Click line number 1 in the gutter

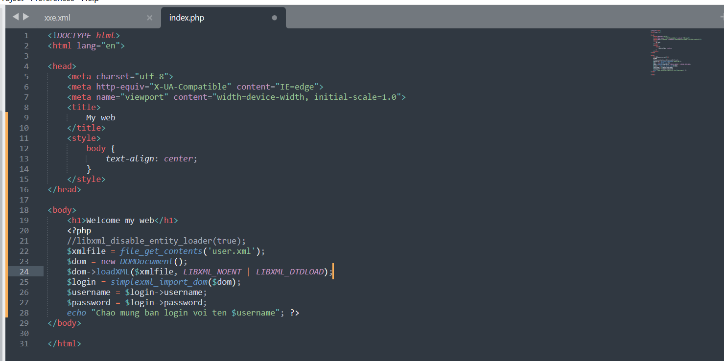tap(26, 35)
